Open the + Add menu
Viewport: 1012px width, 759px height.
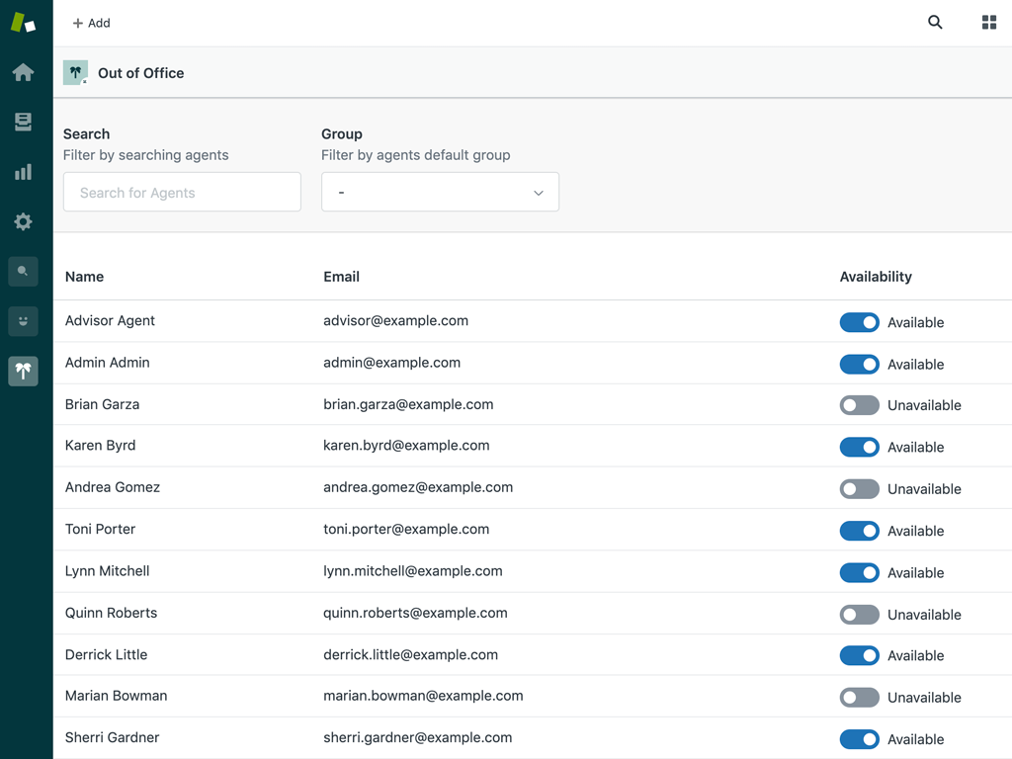(x=91, y=23)
